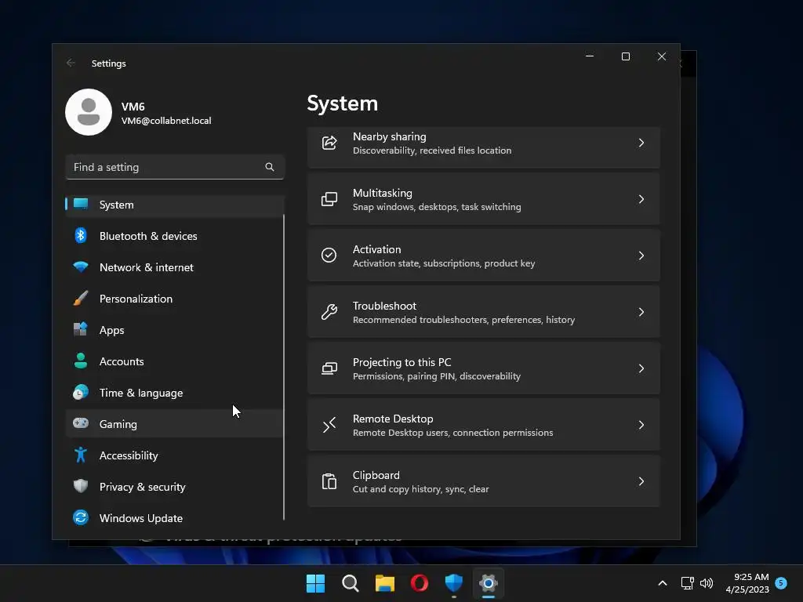This screenshot has width=803, height=602.
Task: Select Gaming in the sidebar
Action: click(x=175, y=424)
